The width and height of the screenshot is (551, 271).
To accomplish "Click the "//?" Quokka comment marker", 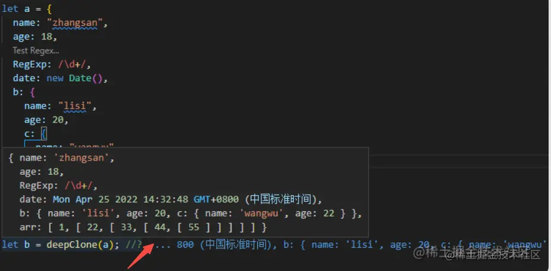I will click(x=134, y=245).
